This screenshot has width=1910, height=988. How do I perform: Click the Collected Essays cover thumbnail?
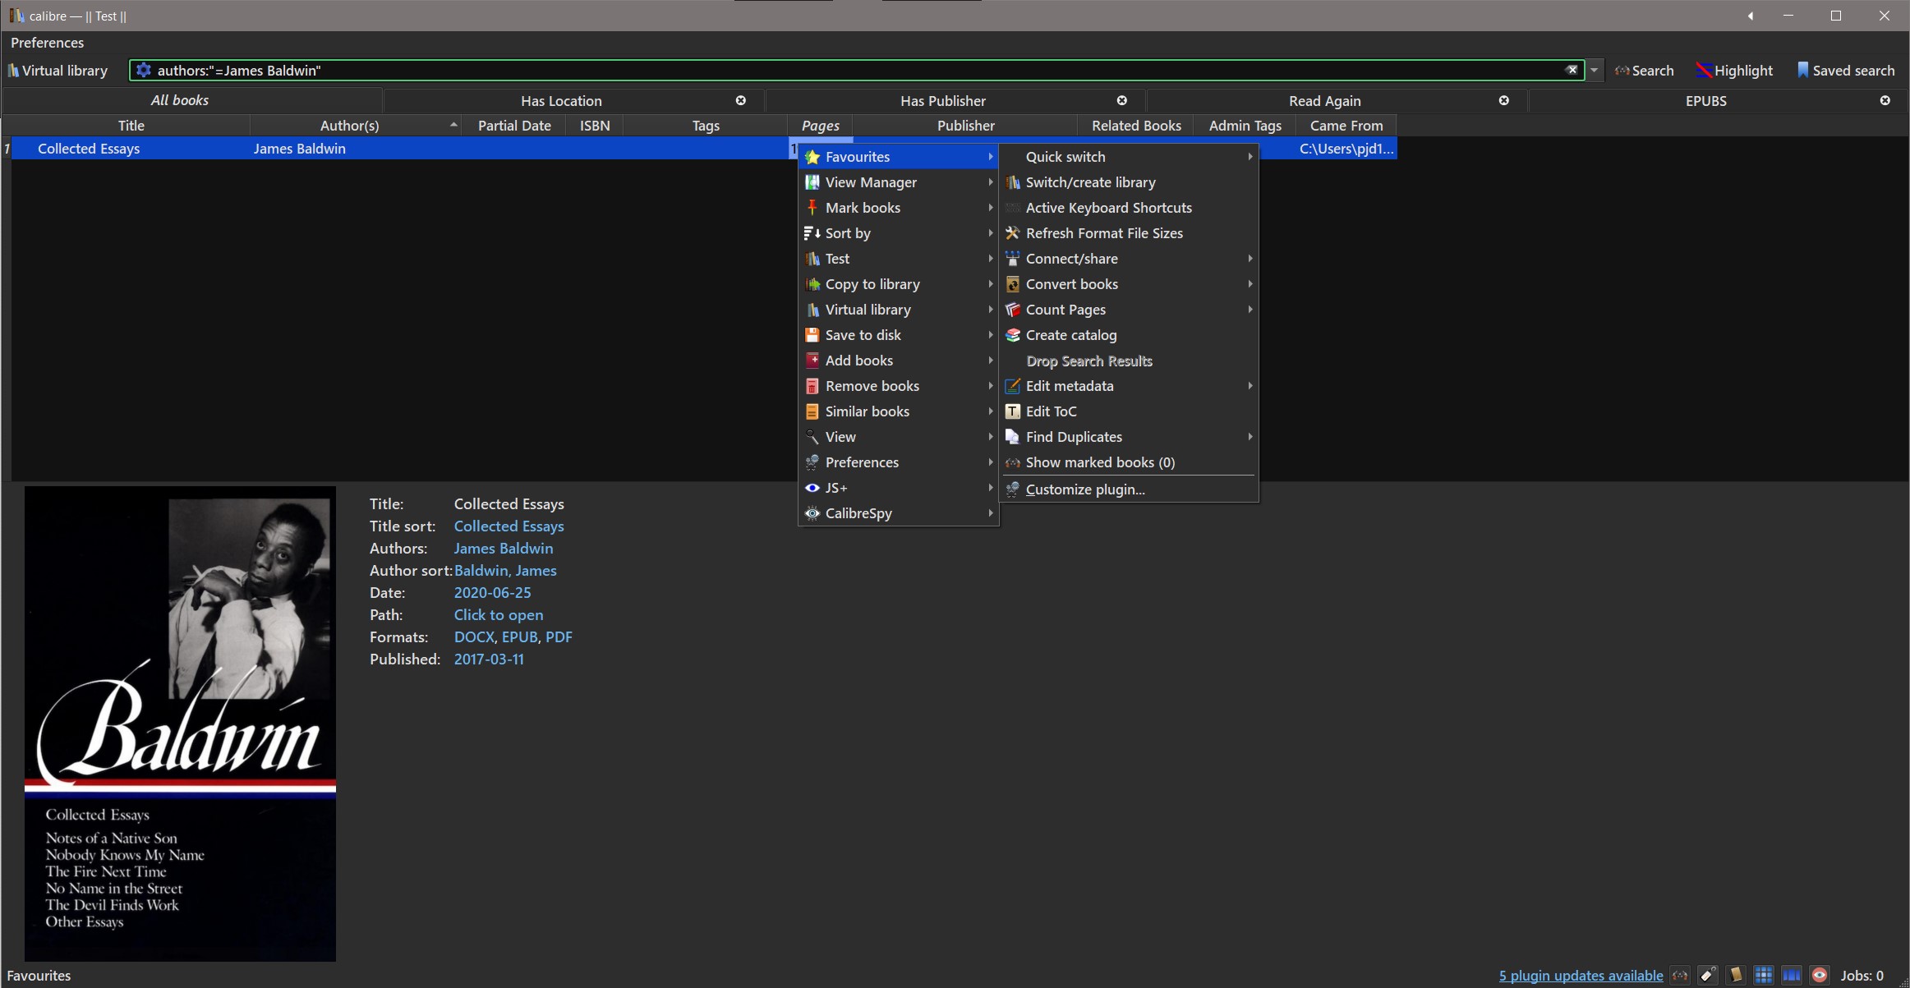180,724
